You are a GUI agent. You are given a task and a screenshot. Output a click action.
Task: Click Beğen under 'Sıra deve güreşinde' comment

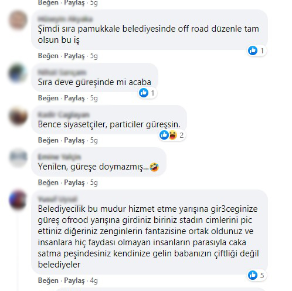(x=48, y=98)
